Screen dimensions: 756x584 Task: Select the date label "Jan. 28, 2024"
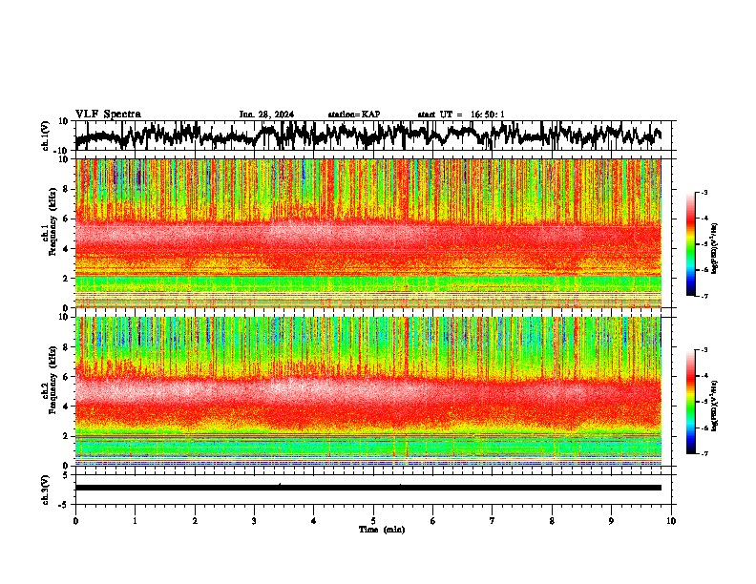tap(266, 115)
